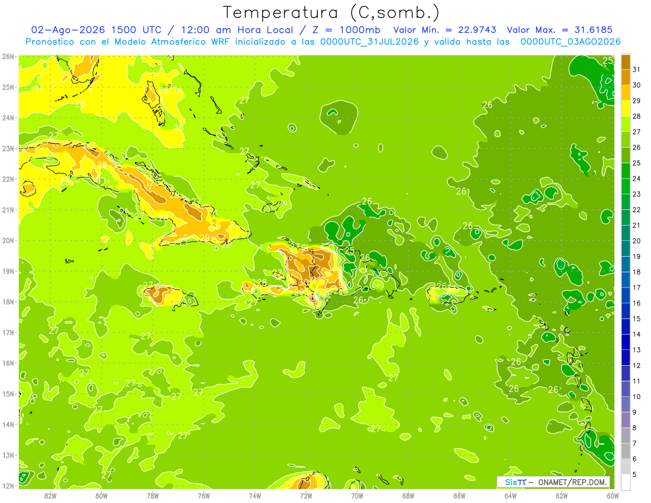Screen dimensions: 651x503
Task: Click the color scale label 23
Action: point(637,194)
